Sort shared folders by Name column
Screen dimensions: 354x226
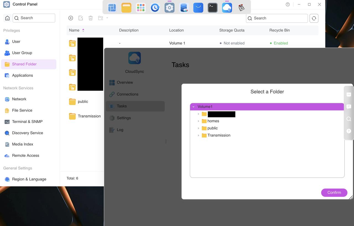point(77,30)
